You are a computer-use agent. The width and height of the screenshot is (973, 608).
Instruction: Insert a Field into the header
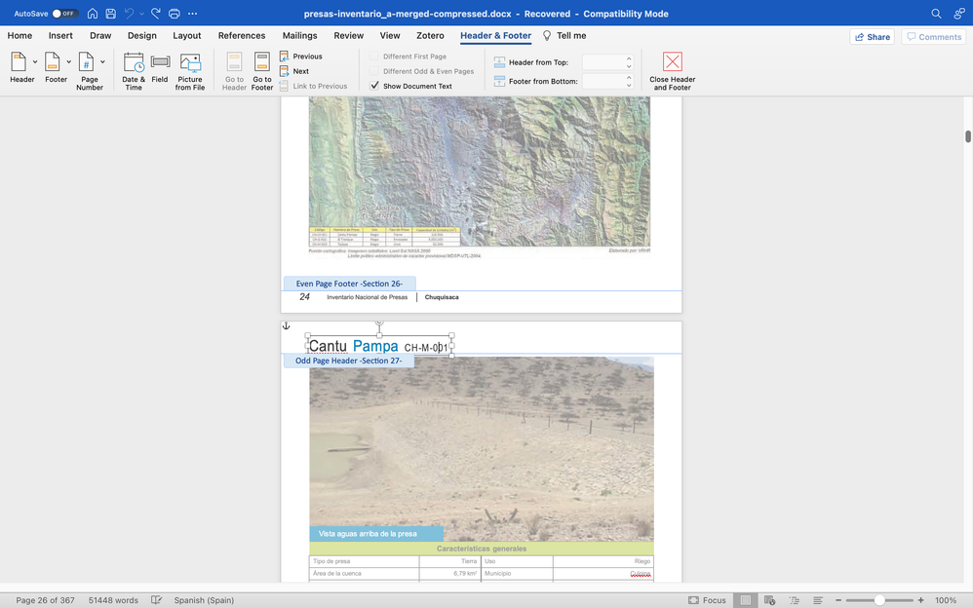pos(160,64)
